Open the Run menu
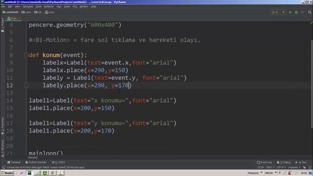This screenshot has height=176, width=313. (59, 6)
